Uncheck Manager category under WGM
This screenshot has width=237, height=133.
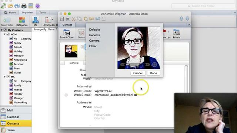pos(11,55)
